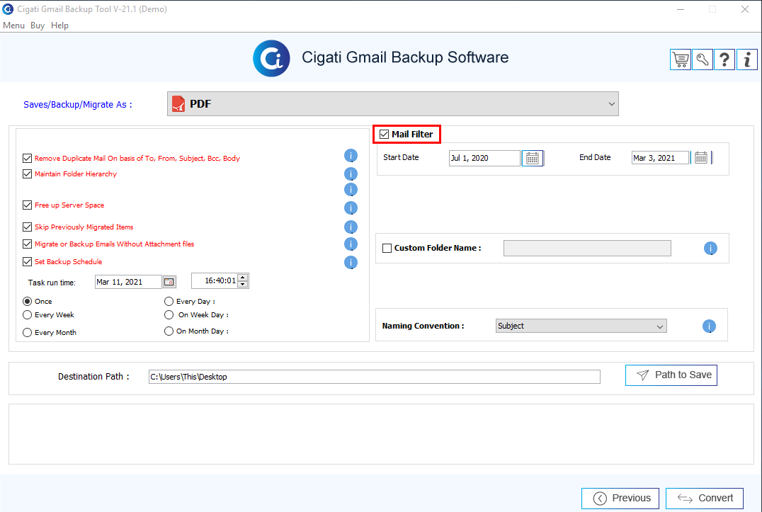Select the Once schedule radio

click(x=27, y=301)
